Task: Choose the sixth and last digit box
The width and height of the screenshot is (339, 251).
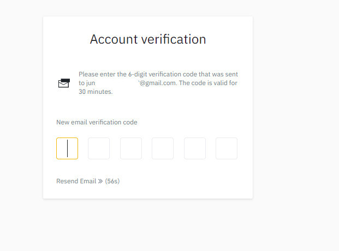Action: (227, 148)
